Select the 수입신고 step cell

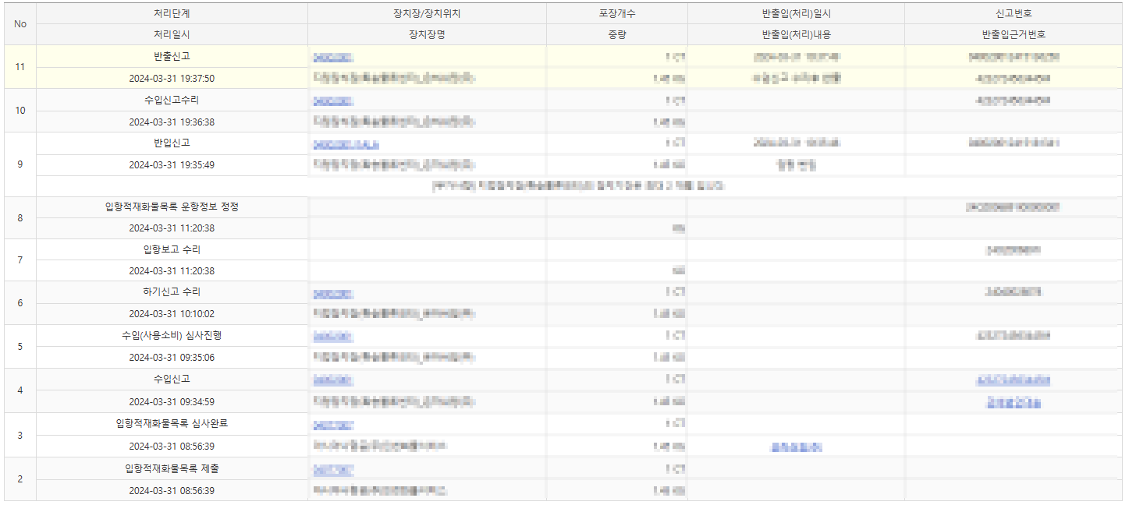[172, 380]
